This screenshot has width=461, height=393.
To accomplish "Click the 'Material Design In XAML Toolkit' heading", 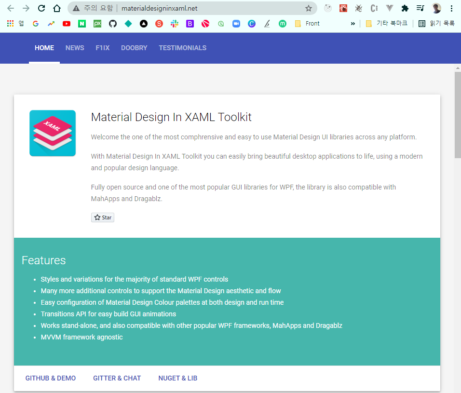I will 171,117.
